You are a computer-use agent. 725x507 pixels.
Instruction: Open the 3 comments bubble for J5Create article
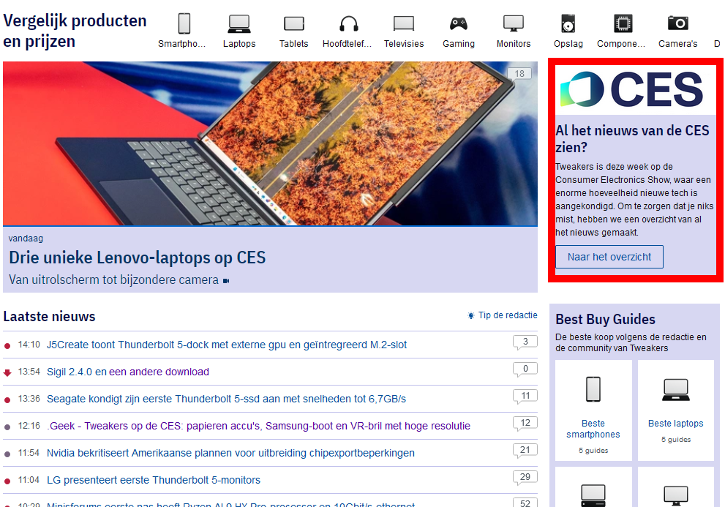pos(525,342)
